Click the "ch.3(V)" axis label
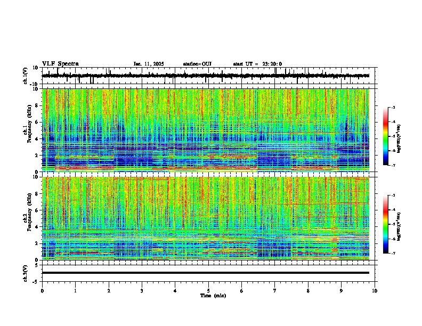 coord(26,273)
